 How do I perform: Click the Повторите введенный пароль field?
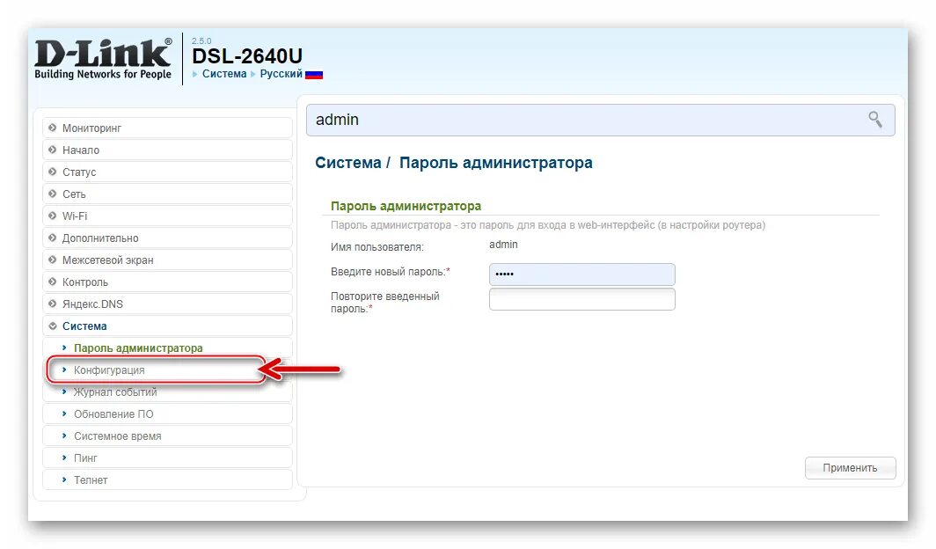[x=581, y=299]
